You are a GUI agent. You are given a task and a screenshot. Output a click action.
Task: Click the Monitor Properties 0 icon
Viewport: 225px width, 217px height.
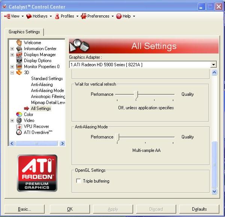coord(19,67)
